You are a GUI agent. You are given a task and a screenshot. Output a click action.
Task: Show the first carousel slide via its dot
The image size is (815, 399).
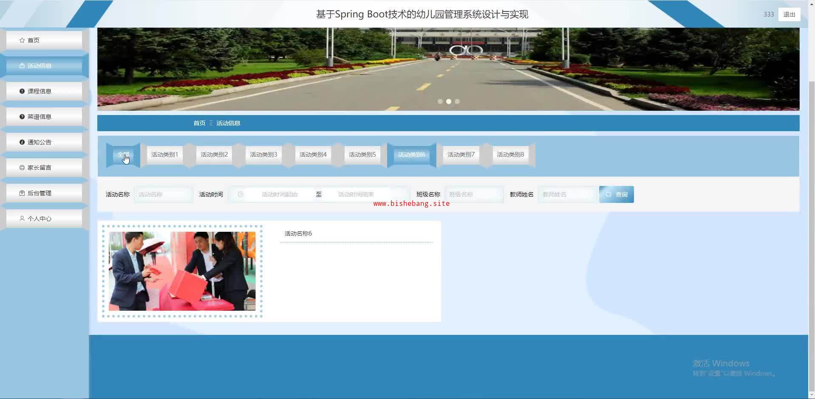440,101
